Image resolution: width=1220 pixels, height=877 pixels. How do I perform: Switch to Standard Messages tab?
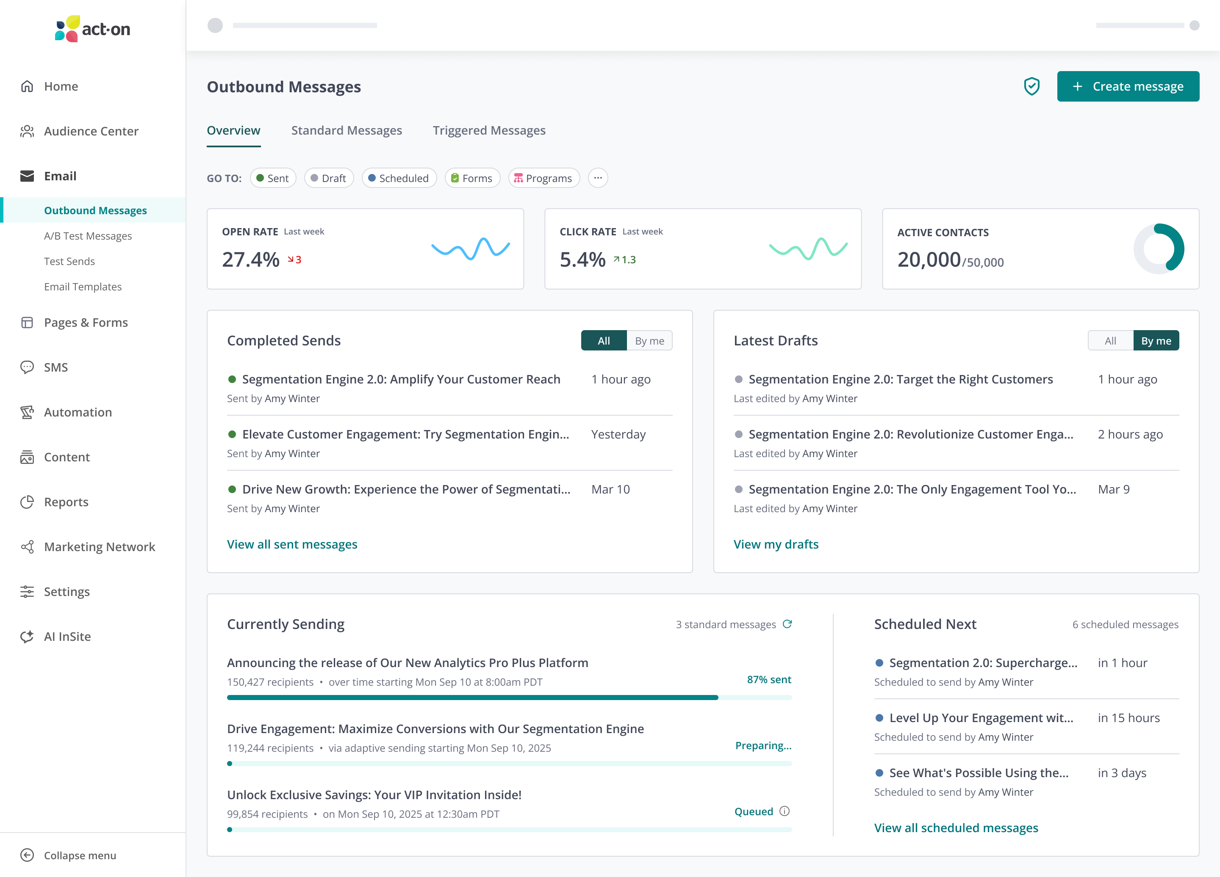(x=347, y=131)
